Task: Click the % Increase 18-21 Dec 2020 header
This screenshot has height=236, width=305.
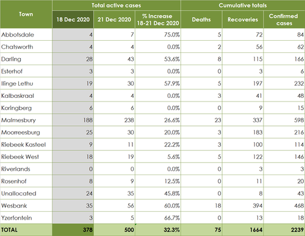Action: click(x=158, y=19)
